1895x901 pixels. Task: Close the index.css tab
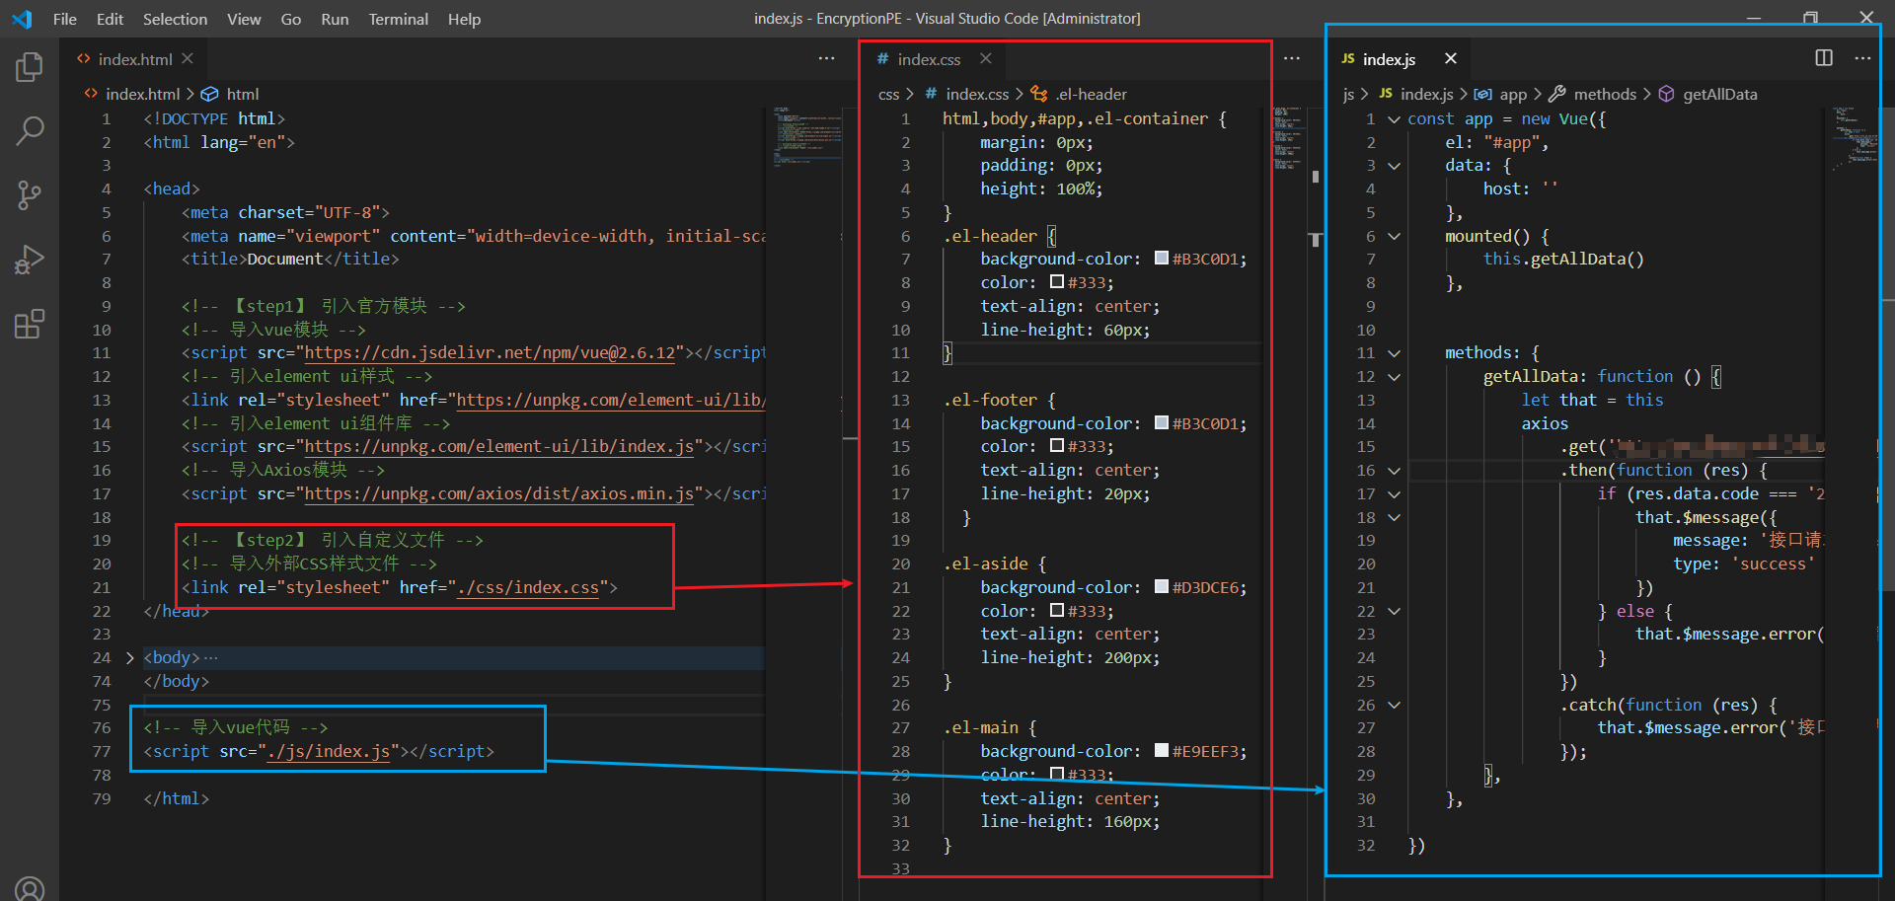pos(985,59)
